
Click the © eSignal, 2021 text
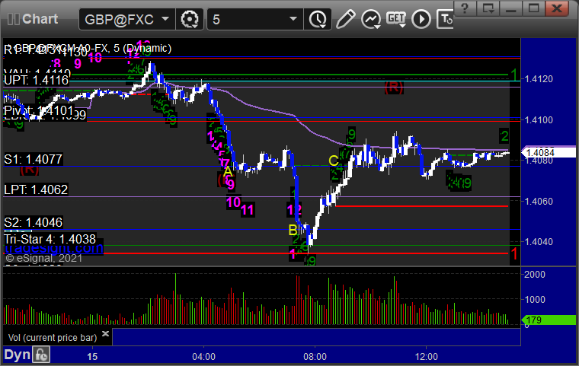click(x=44, y=258)
